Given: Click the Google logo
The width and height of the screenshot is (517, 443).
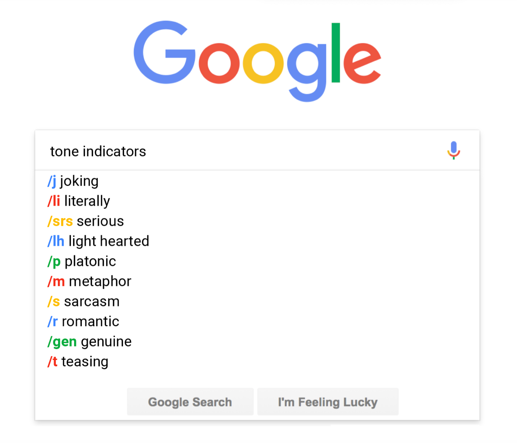Looking at the screenshot, I should point(257,62).
